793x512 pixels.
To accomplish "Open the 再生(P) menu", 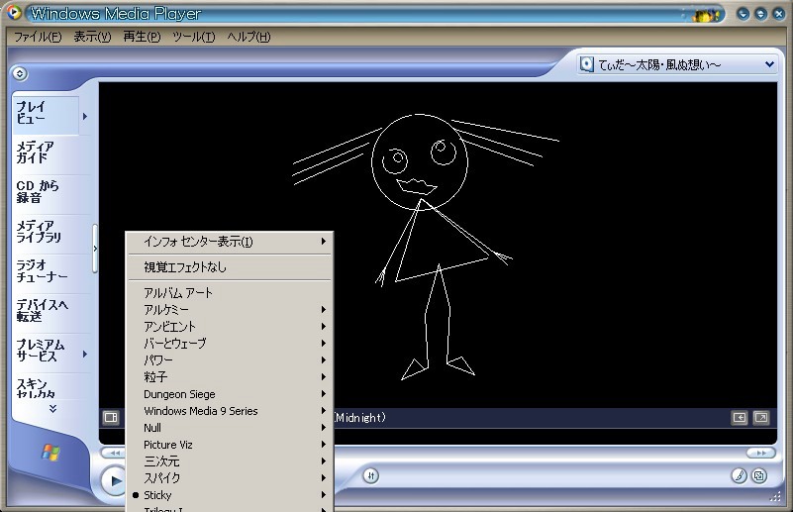I will [x=143, y=37].
